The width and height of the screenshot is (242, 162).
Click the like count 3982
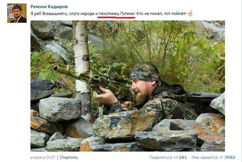tap(230, 157)
